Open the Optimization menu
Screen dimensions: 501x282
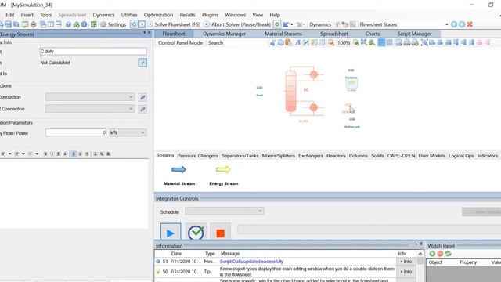(158, 15)
